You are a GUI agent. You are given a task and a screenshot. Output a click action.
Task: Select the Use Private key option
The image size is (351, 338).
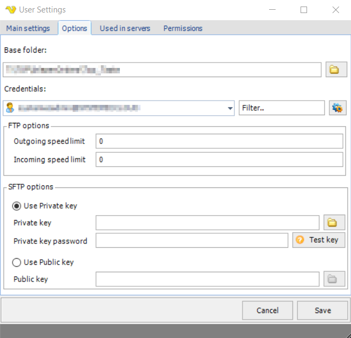pos(17,206)
